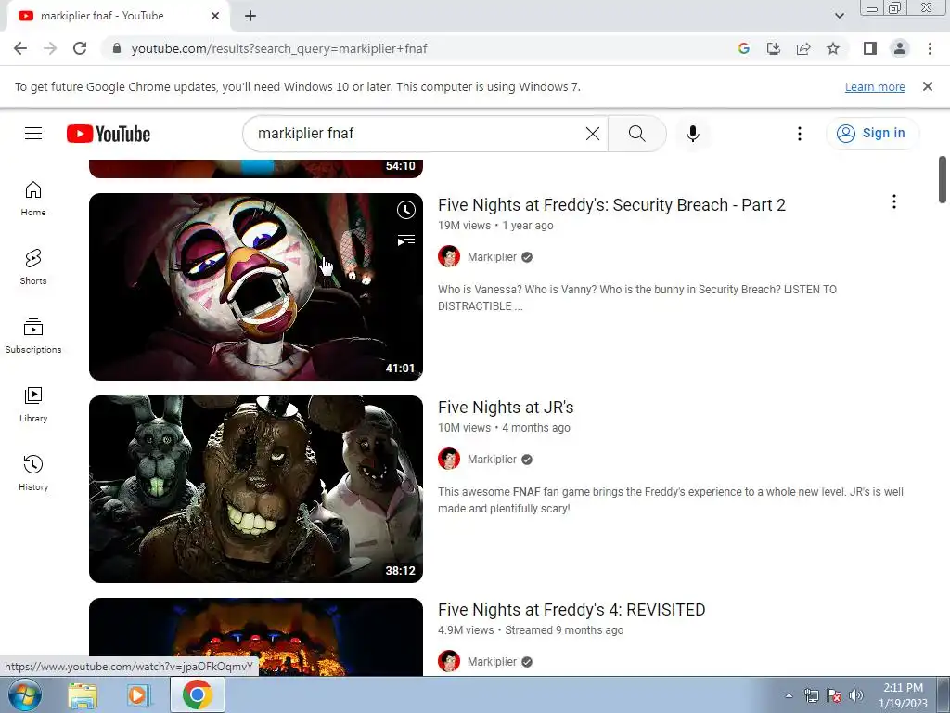Click the YouTube logo
This screenshot has height=713, width=950.
click(x=109, y=134)
